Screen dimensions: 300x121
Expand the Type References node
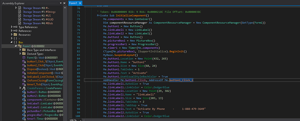(x=12, y=27)
